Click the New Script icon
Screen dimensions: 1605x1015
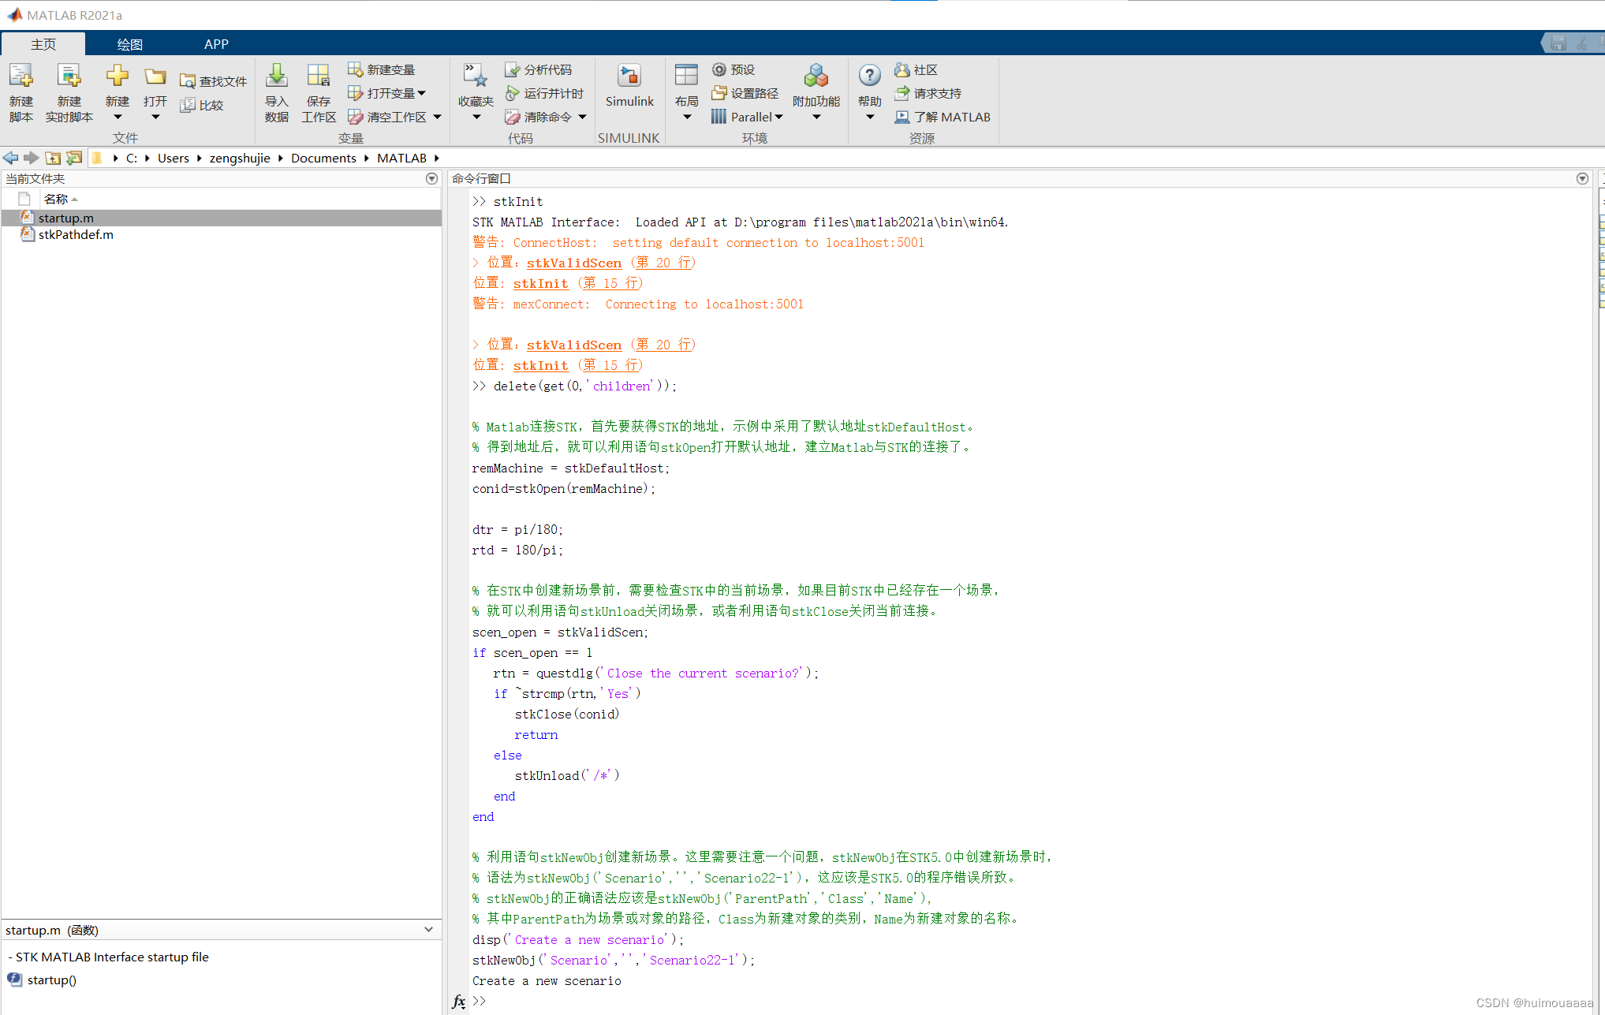(21, 76)
